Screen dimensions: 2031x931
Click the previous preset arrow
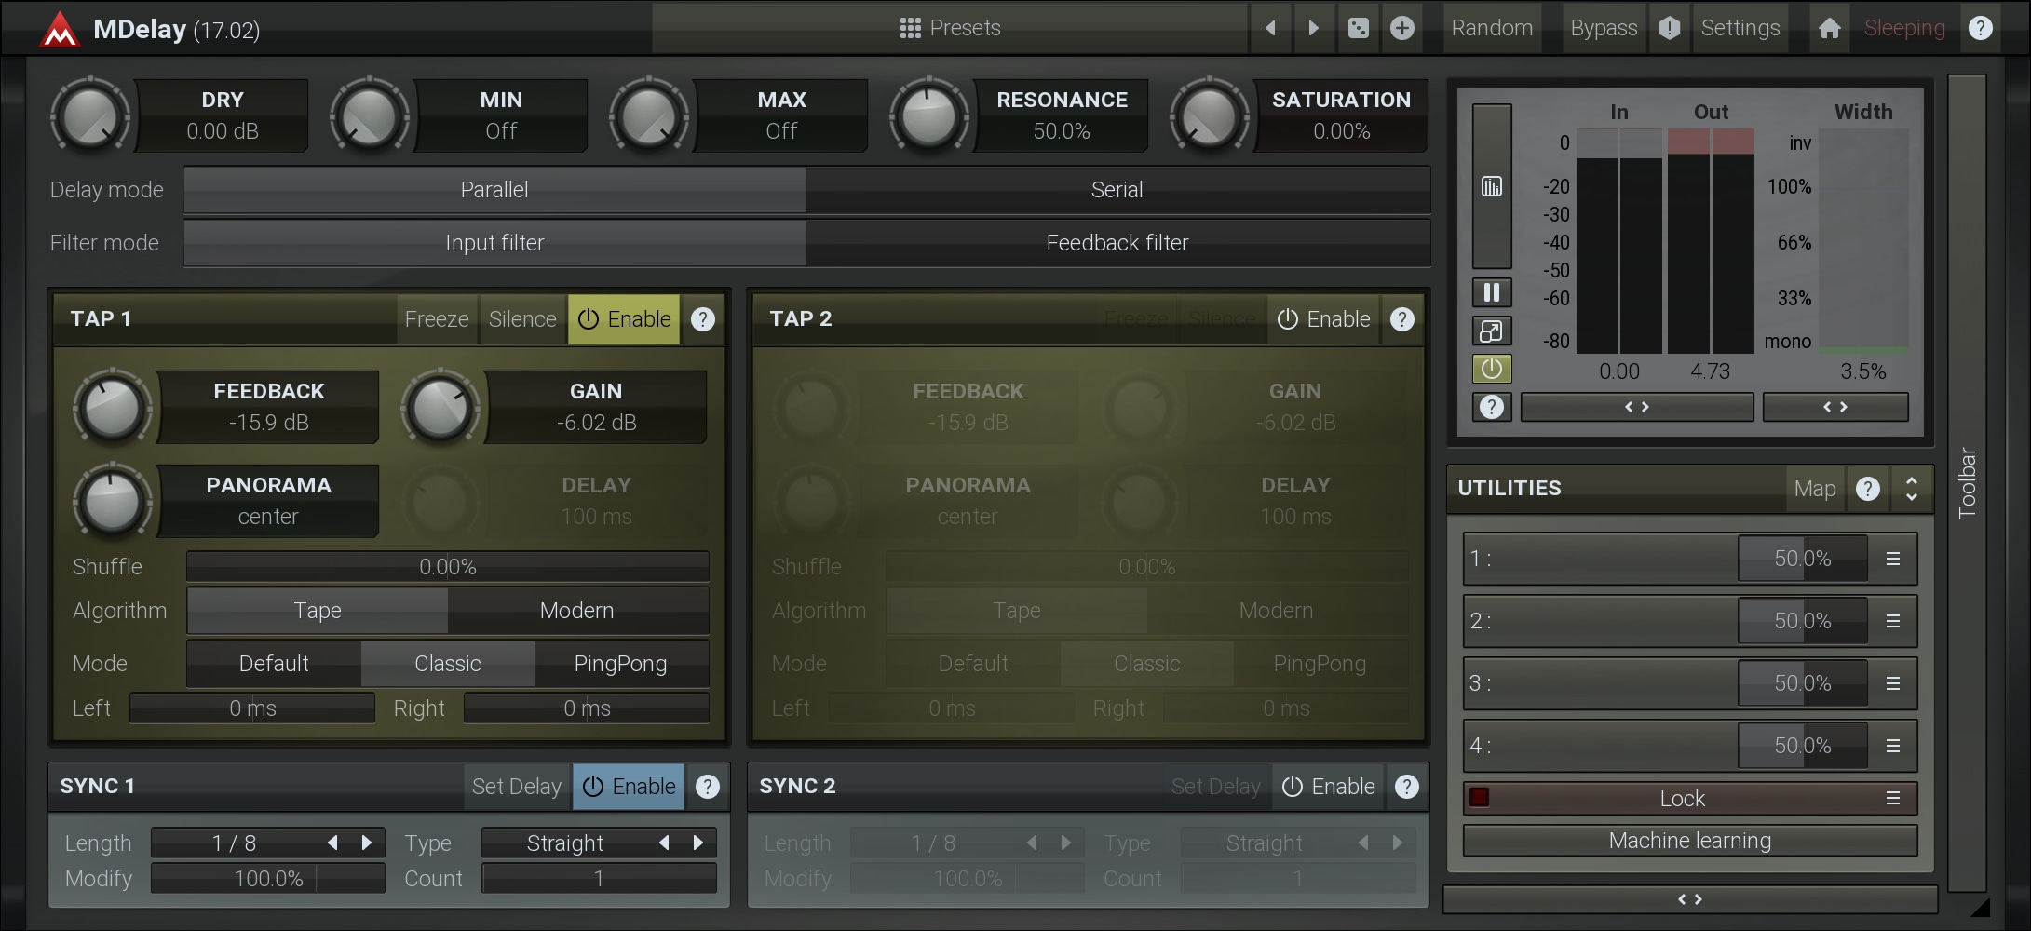[x=1270, y=28]
